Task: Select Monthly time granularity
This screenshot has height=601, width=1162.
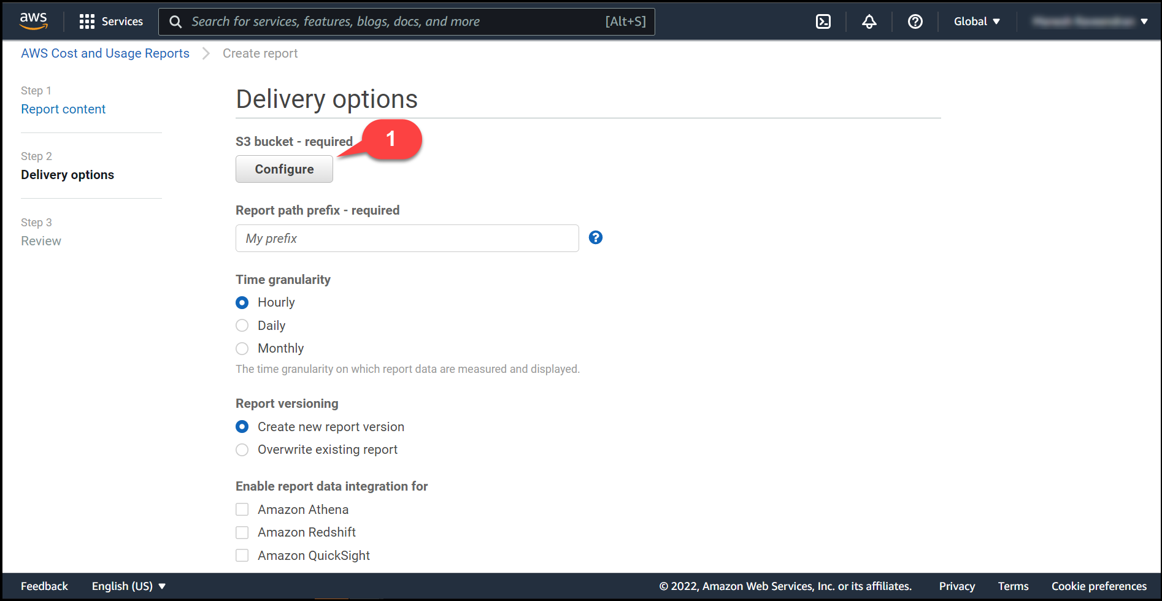Action: point(242,348)
